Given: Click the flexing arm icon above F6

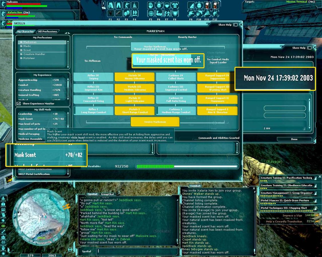Looking at the screenshot, I should [159, 13].
